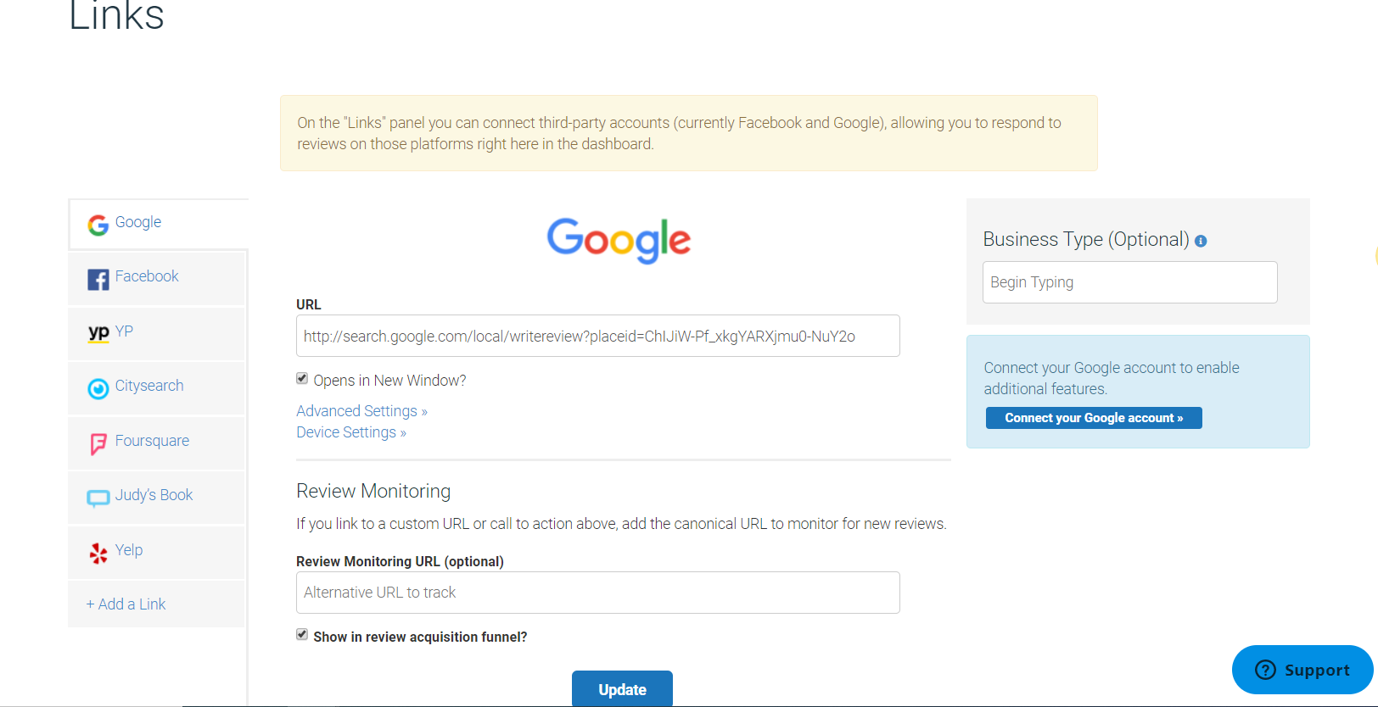Open the Yelp link tab
Image resolution: width=1378 pixels, height=707 pixels.
click(157, 552)
